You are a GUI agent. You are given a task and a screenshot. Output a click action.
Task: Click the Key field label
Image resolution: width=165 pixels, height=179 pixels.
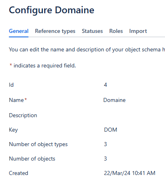click(x=13, y=130)
